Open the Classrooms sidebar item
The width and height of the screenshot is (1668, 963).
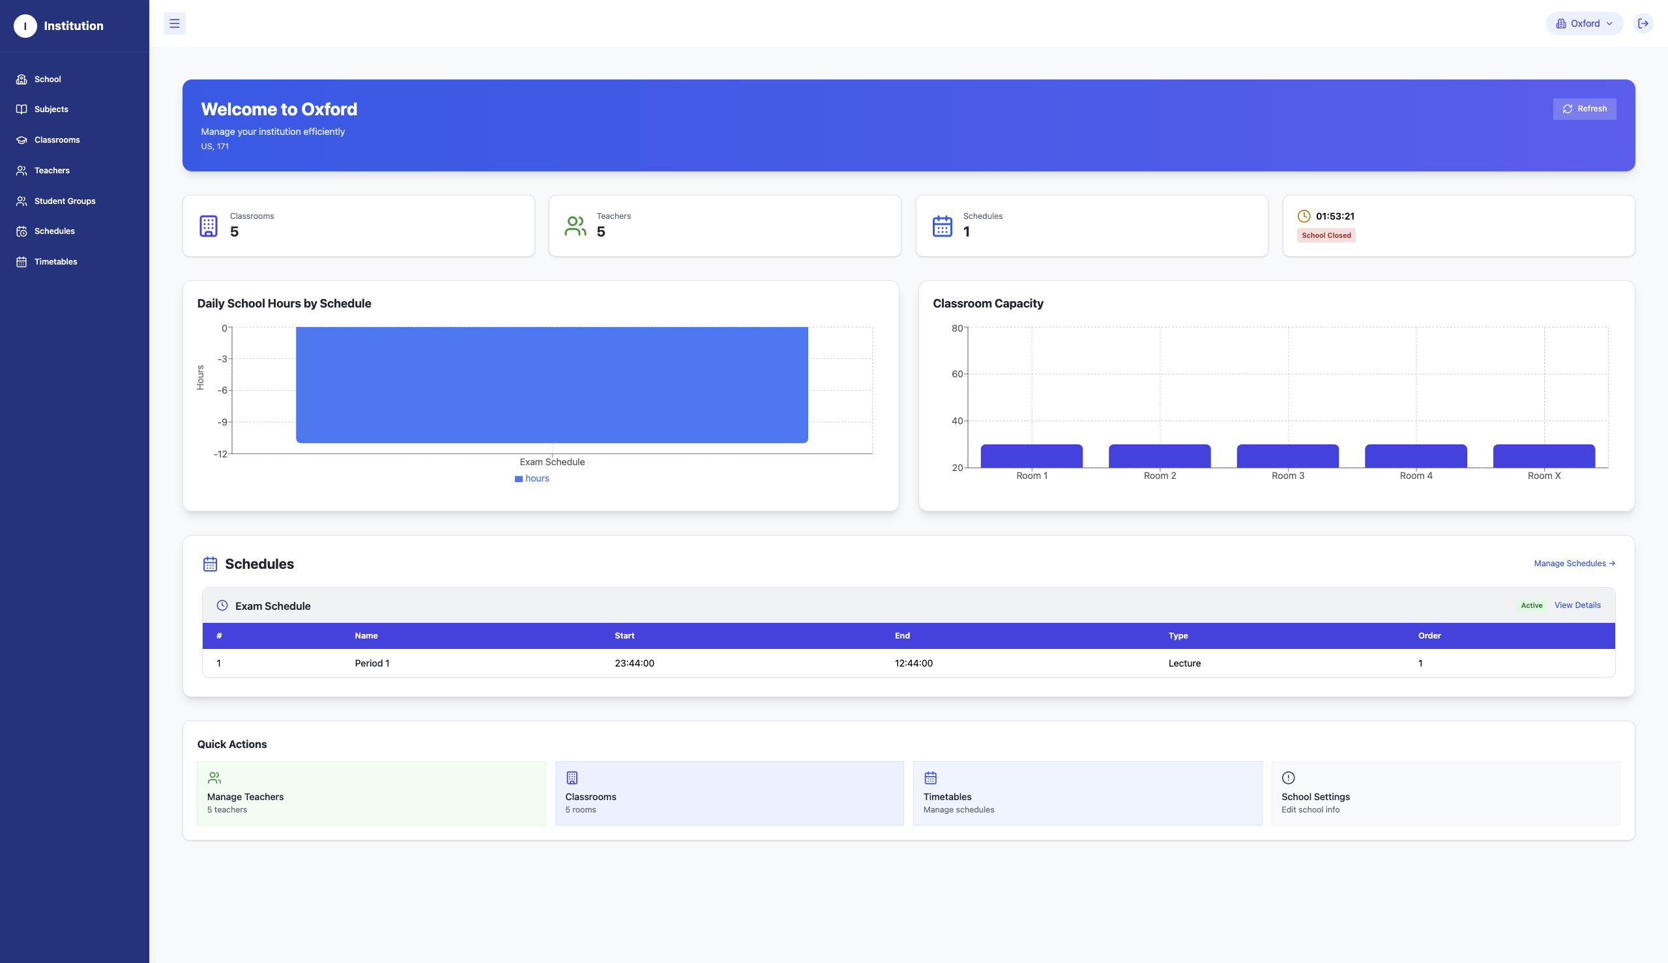click(57, 139)
